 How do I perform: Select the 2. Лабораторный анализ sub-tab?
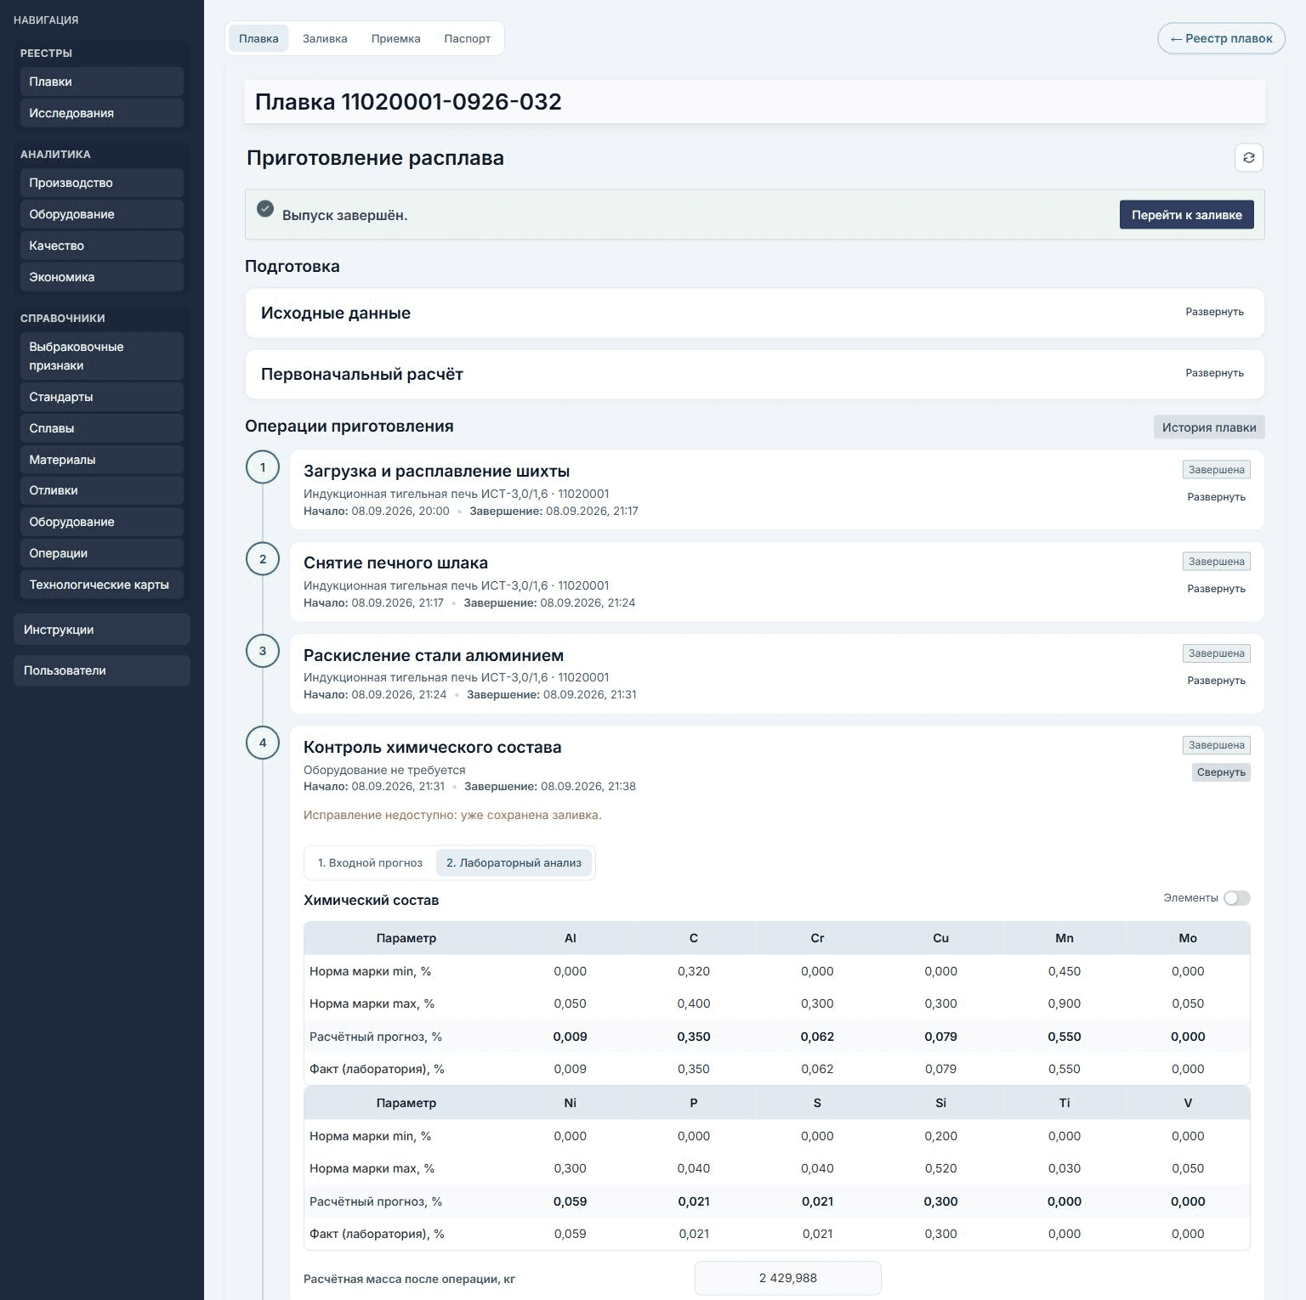tap(514, 862)
